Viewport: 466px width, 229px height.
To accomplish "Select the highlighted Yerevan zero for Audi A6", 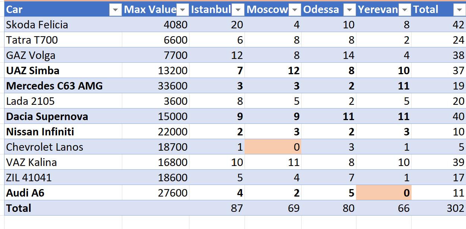I will coord(384,193).
